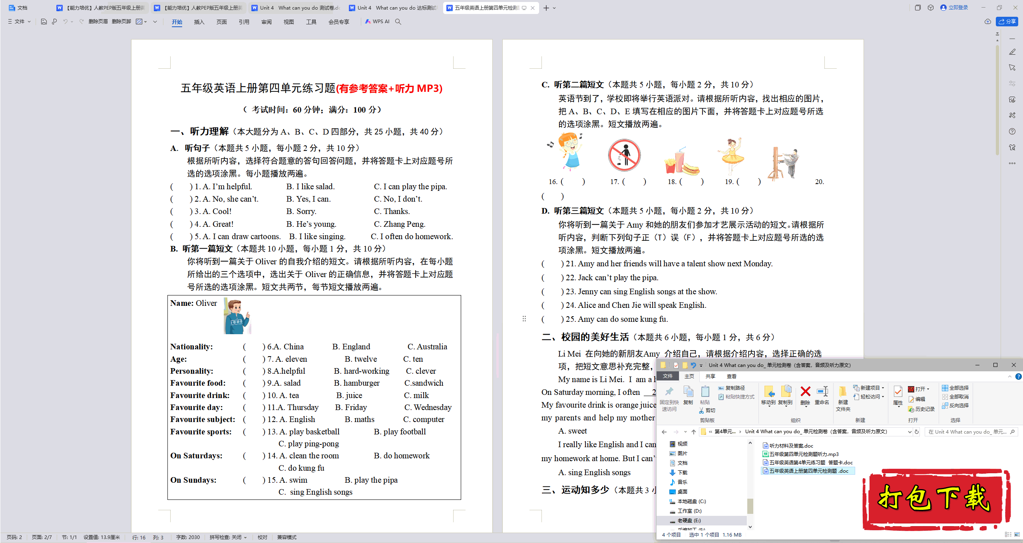The image size is (1023, 543).
Task: Expand New item dropdown in Explorer
Action: (883, 388)
